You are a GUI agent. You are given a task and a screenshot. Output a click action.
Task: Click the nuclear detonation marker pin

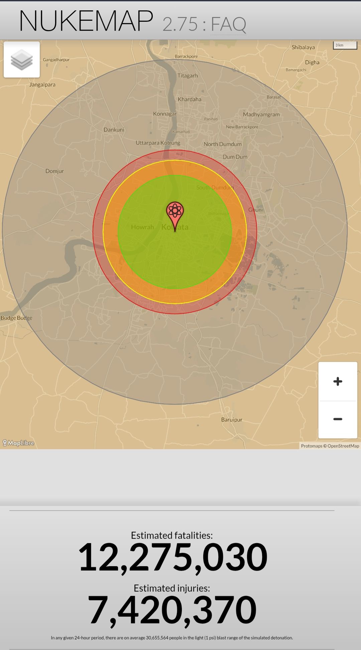tap(175, 213)
